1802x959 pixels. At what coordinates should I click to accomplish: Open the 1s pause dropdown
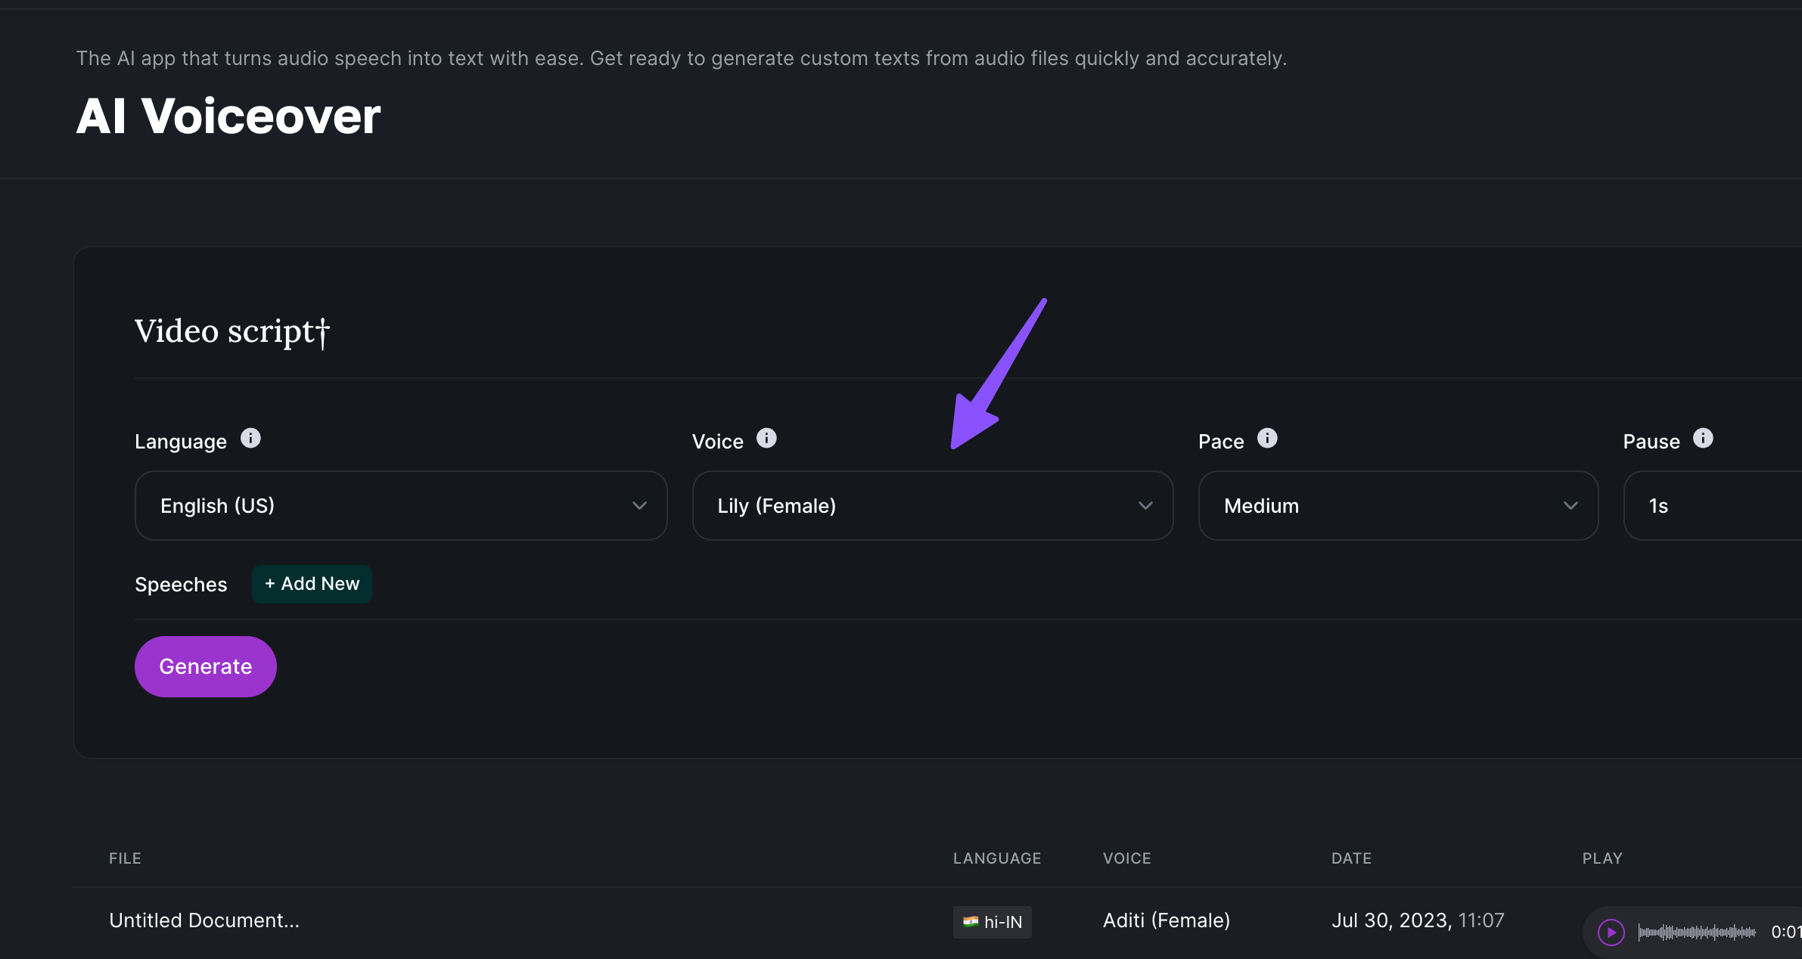(x=1713, y=505)
